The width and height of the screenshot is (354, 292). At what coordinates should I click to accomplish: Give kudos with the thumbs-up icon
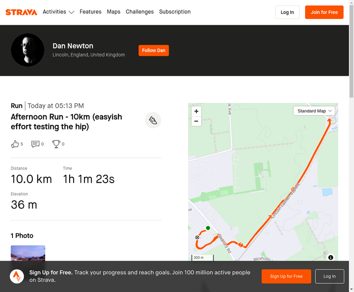click(15, 144)
